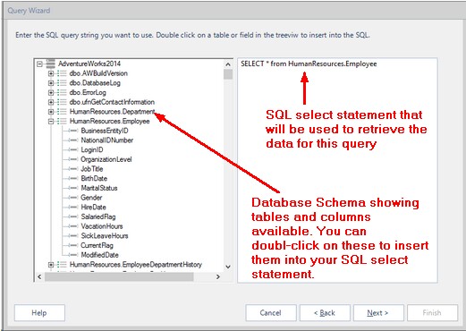The image size is (466, 331).
Task: Expand the dbo.DatabaseLog table node
Action: [51, 83]
